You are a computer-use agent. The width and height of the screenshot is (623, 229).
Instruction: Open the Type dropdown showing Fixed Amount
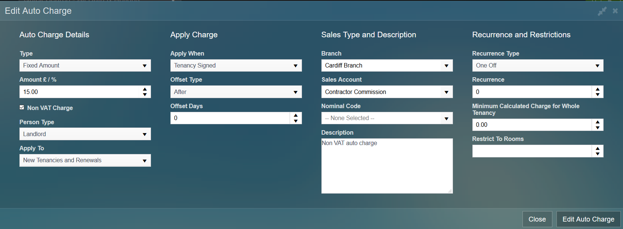pyautogui.click(x=85, y=66)
